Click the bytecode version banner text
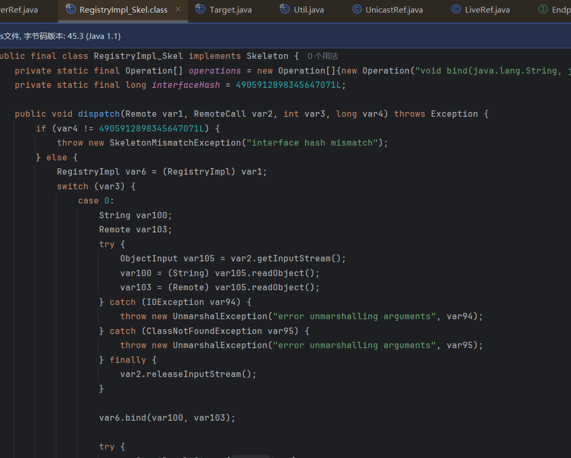 (61, 36)
